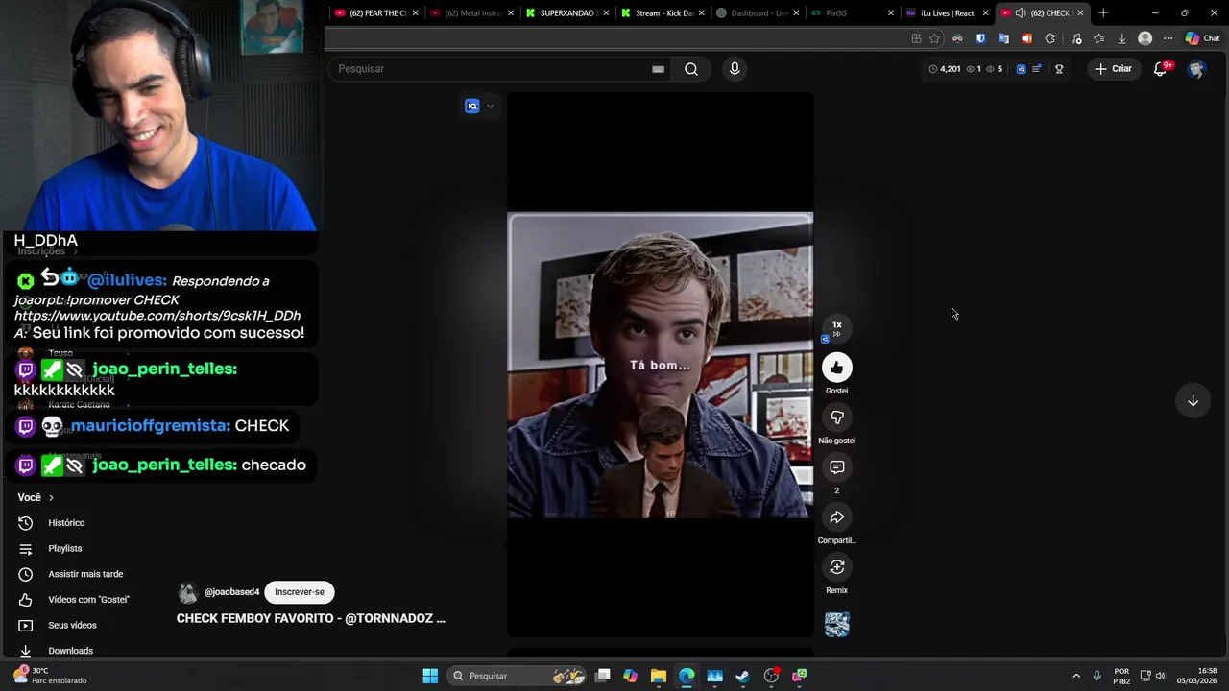Image resolution: width=1229 pixels, height=691 pixels.
Task: Switch to the Metal Instru browser tab
Action: pos(470,12)
